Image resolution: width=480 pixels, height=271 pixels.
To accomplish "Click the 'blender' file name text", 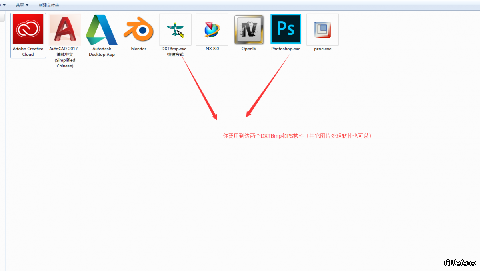I will 138,49.
